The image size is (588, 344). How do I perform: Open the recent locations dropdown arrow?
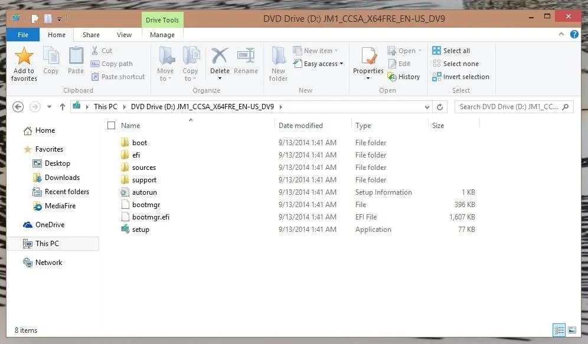point(49,107)
